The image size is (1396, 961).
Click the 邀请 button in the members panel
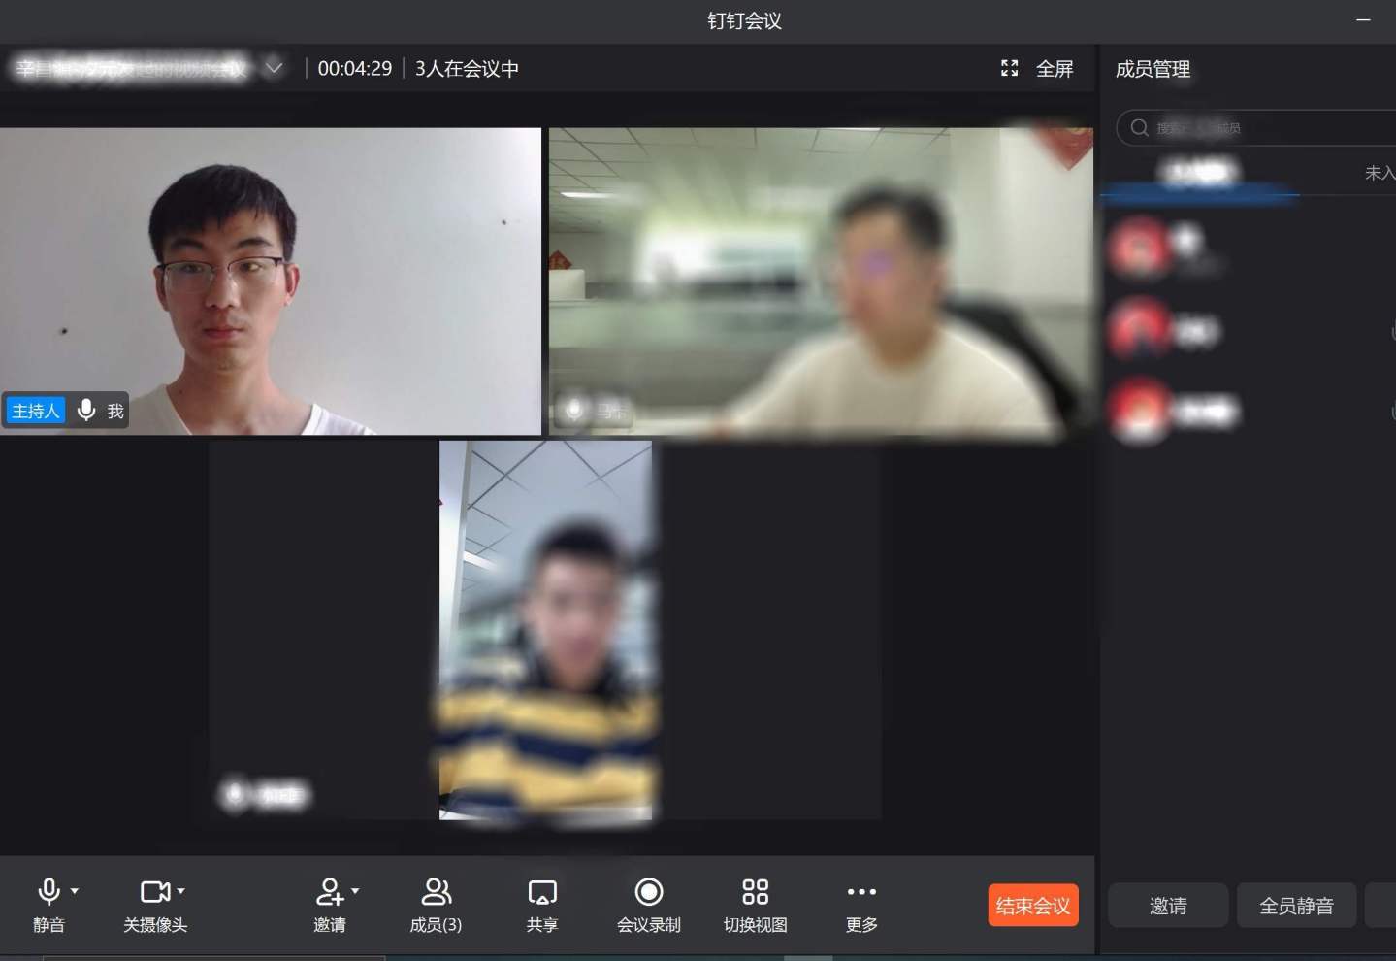click(1167, 906)
